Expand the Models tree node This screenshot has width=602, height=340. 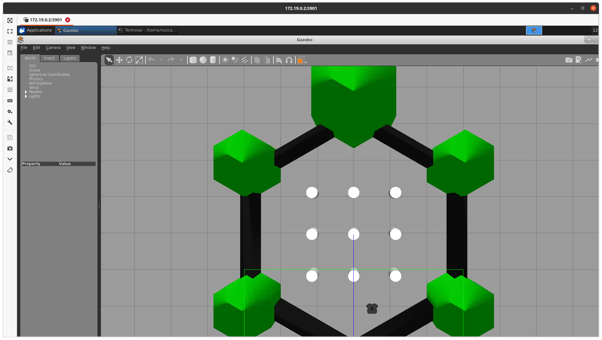point(26,92)
